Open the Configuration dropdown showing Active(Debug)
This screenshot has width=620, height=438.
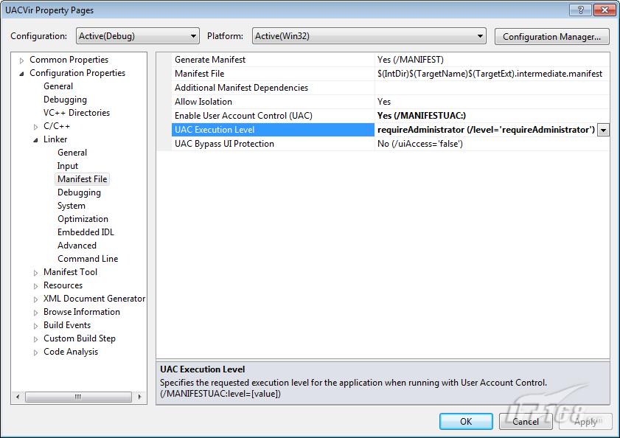pos(137,36)
